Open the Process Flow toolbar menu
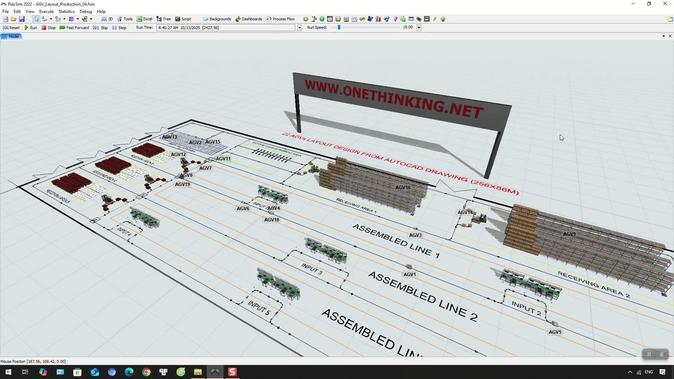The height and width of the screenshot is (379, 674). click(x=280, y=19)
